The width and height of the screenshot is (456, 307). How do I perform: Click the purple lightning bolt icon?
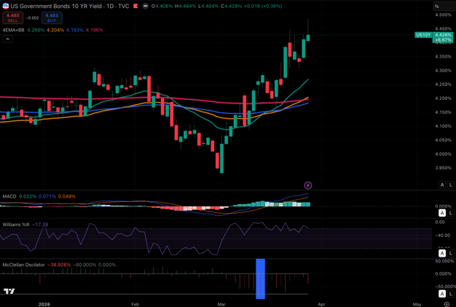point(308,185)
